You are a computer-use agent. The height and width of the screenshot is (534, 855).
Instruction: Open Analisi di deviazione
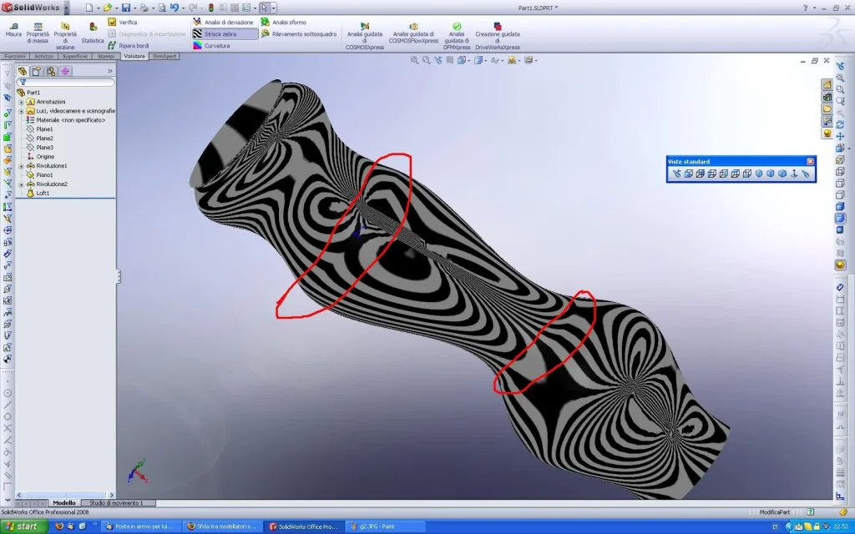click(x=223, y=23)
